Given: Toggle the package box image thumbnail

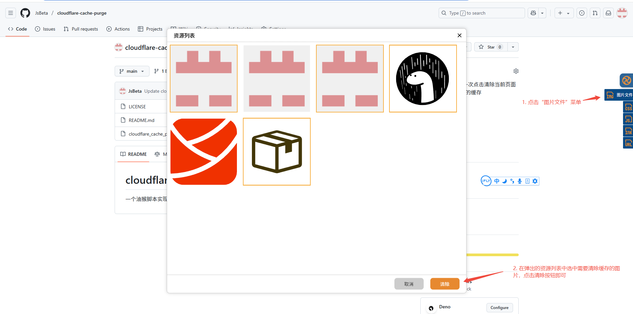Looking at the screenshot, I should click(277, 152).
